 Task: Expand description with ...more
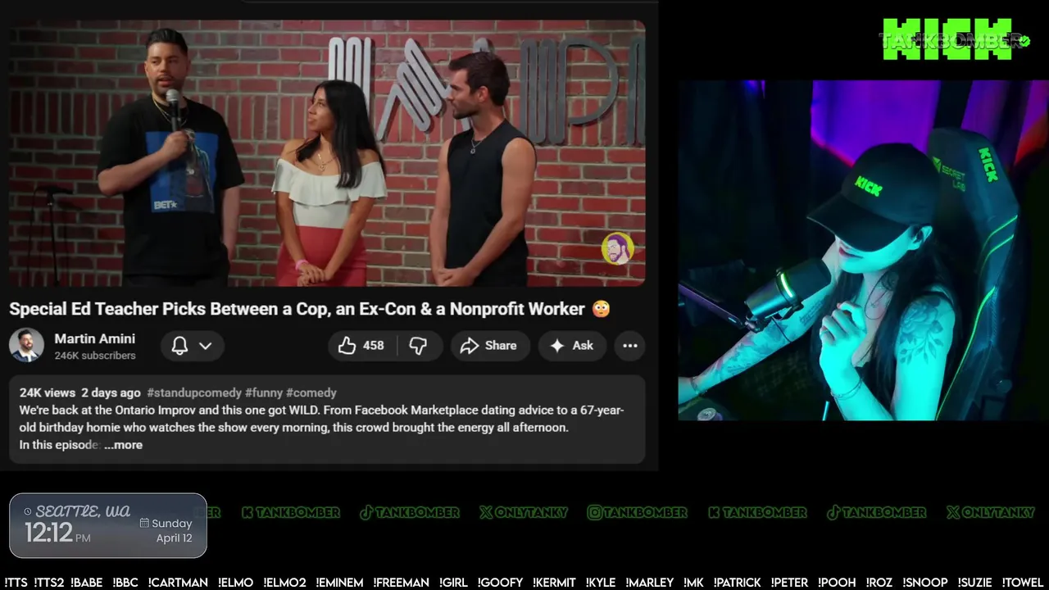pos(123,445)
